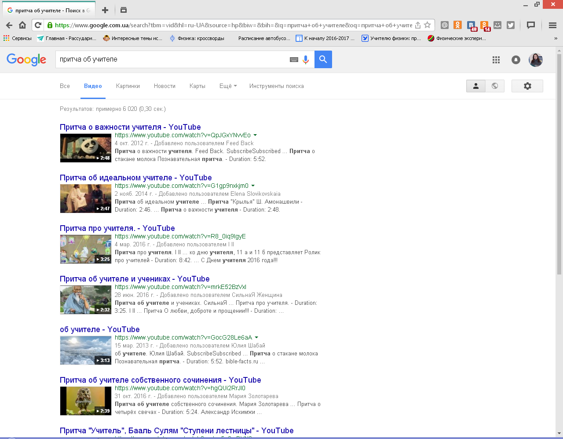The image size is (563, 439).
Task: Expand options arrow next to QpJGxYNvvEo URL
Action: pyautogui.click(x=255, y=135)
